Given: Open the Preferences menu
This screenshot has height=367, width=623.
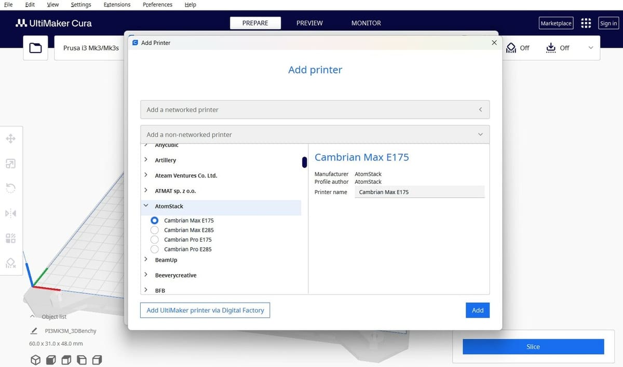Looking at the screenshot, I should [157, 5].
